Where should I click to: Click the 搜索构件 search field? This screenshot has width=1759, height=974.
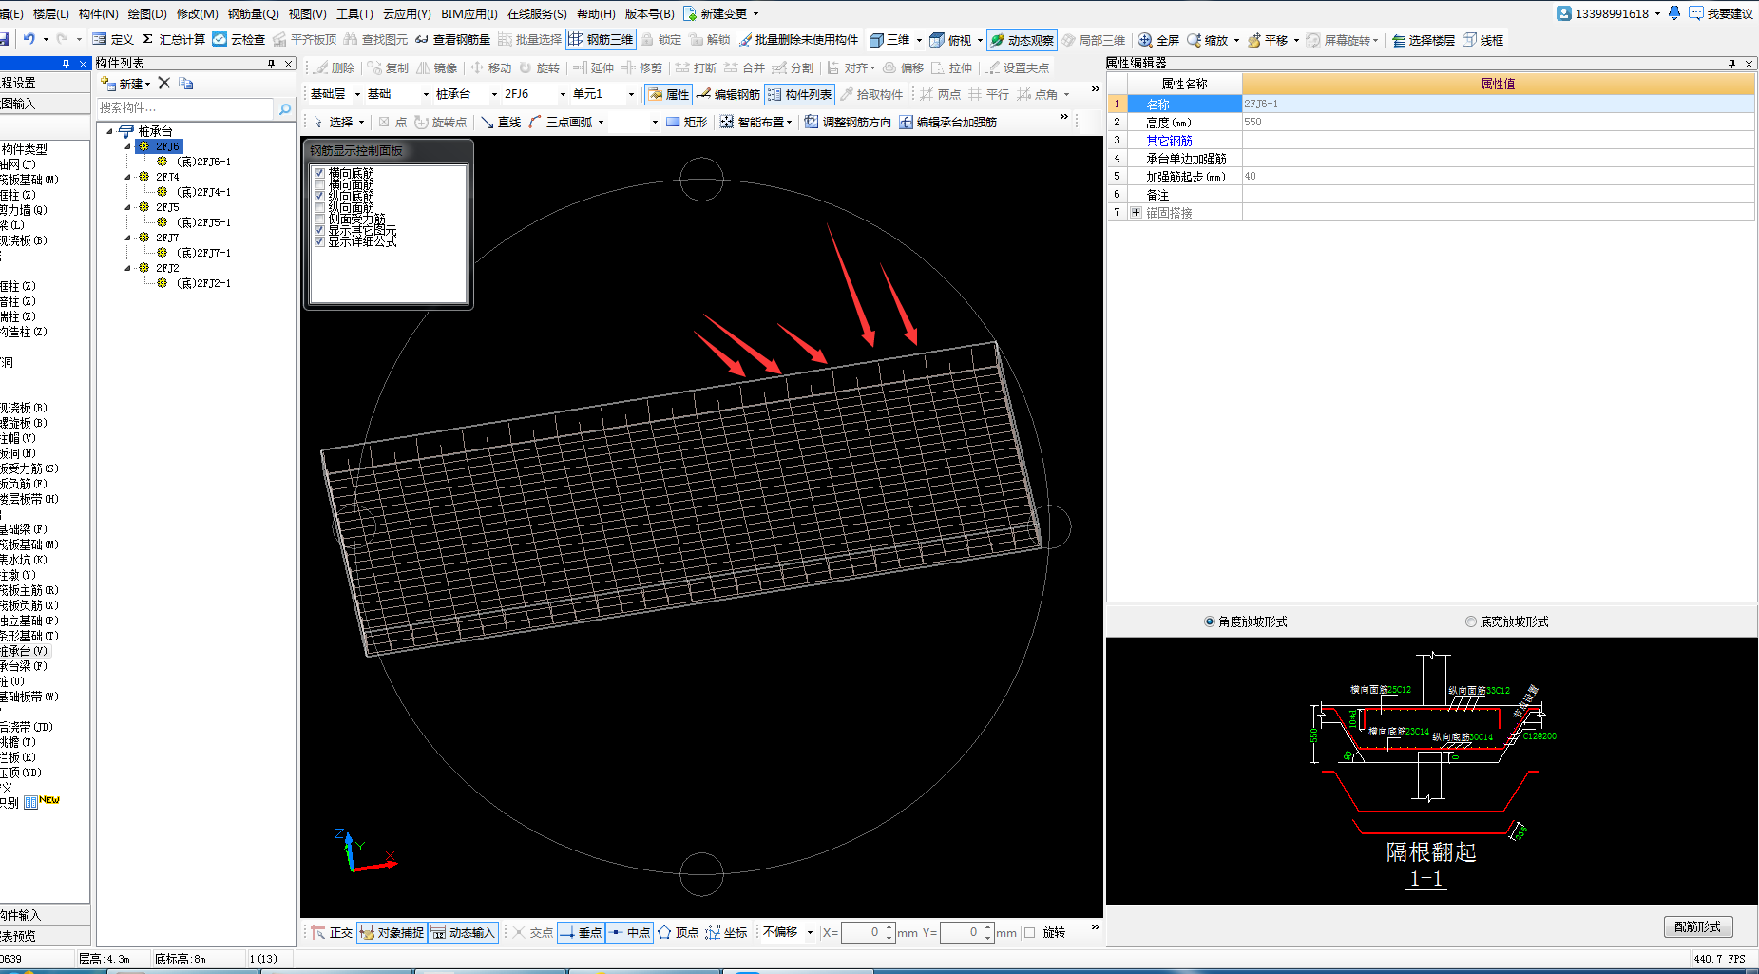[x=185, y=108]
